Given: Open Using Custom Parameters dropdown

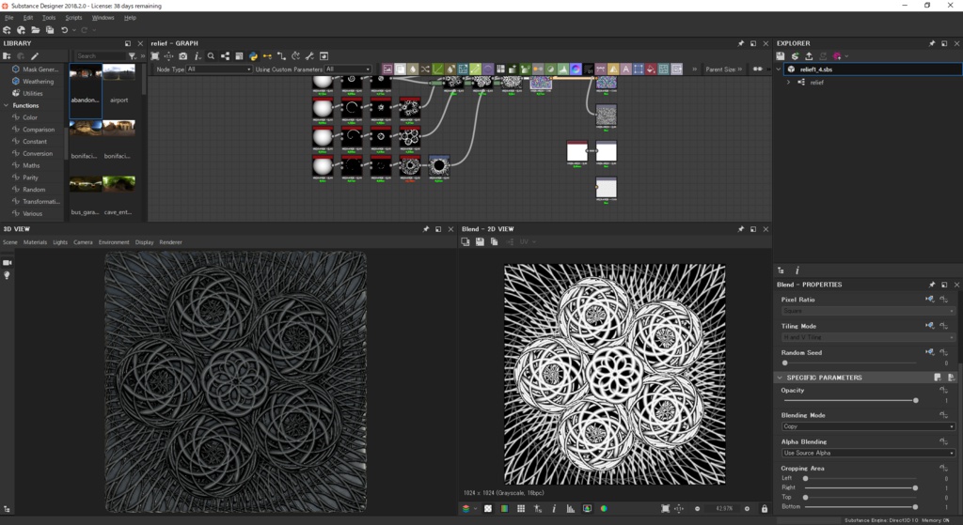Looking at the screenshot, I should click(348, 69).
